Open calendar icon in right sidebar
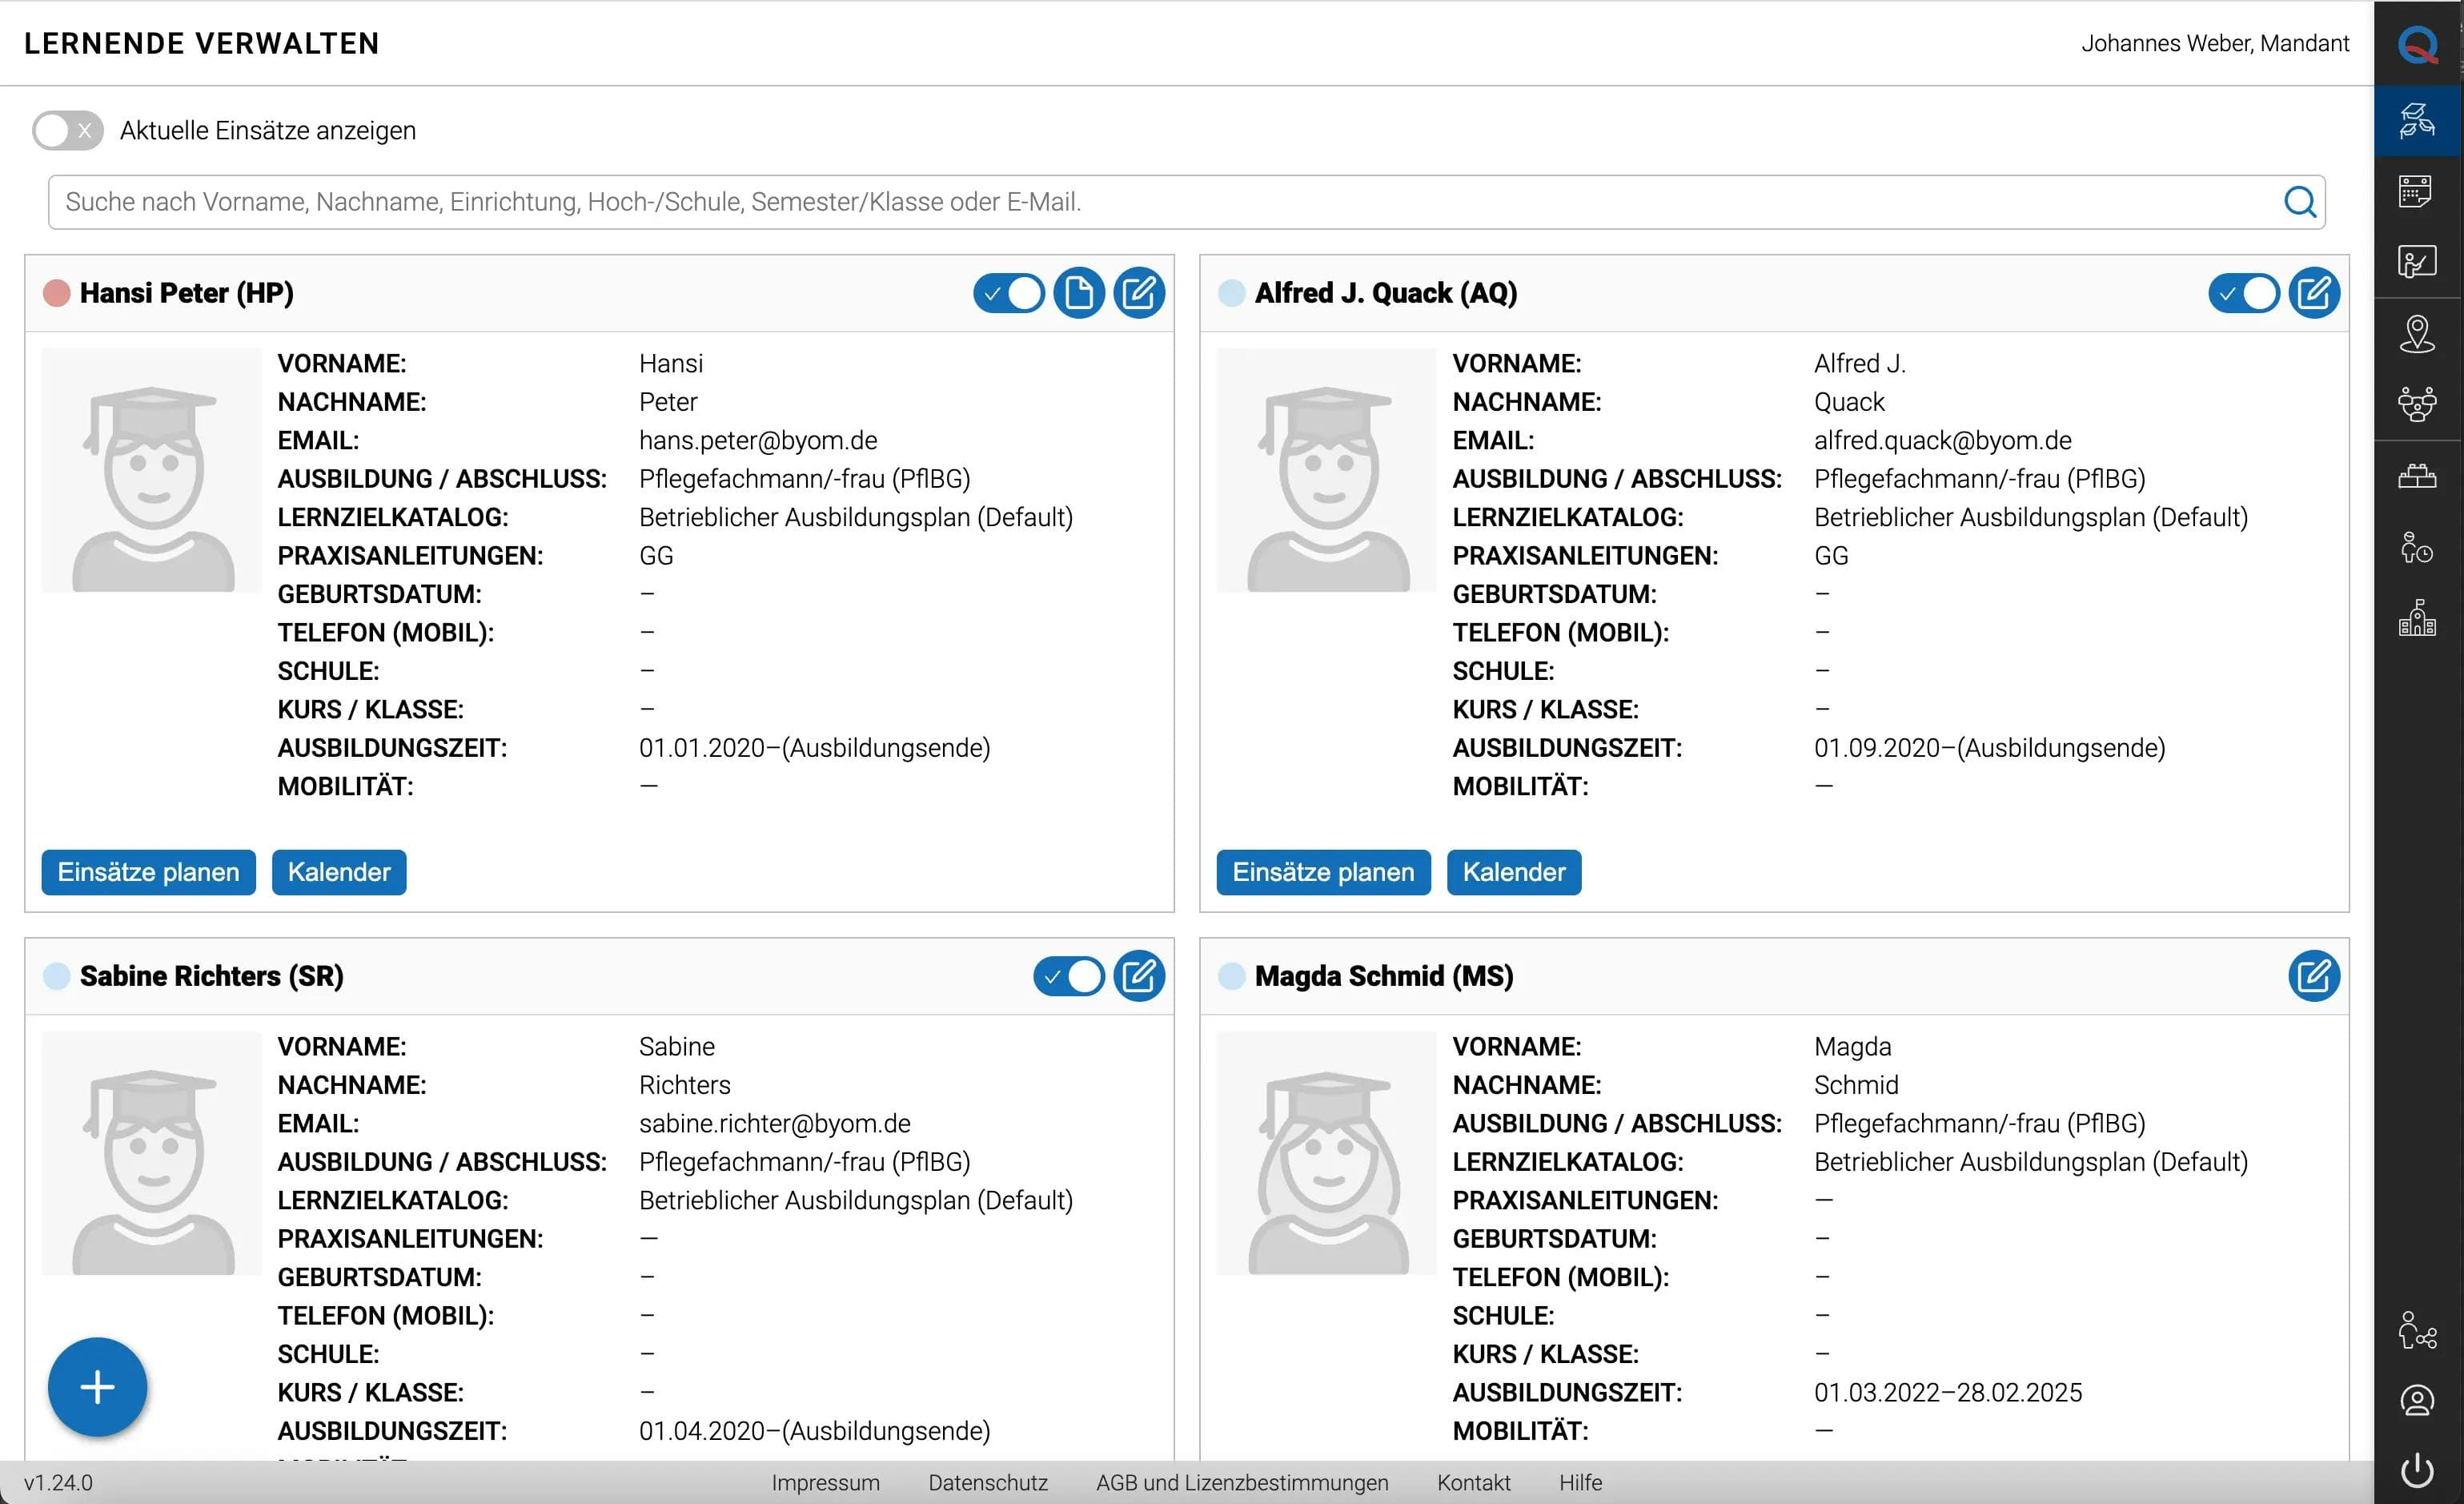This screenshot has width=2464, height=1504. [x=2416, y=191]
